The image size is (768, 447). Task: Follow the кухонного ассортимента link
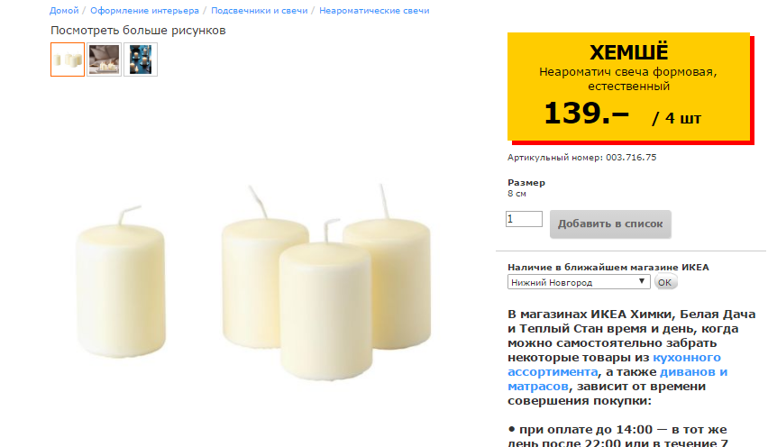tap(614, 364)
